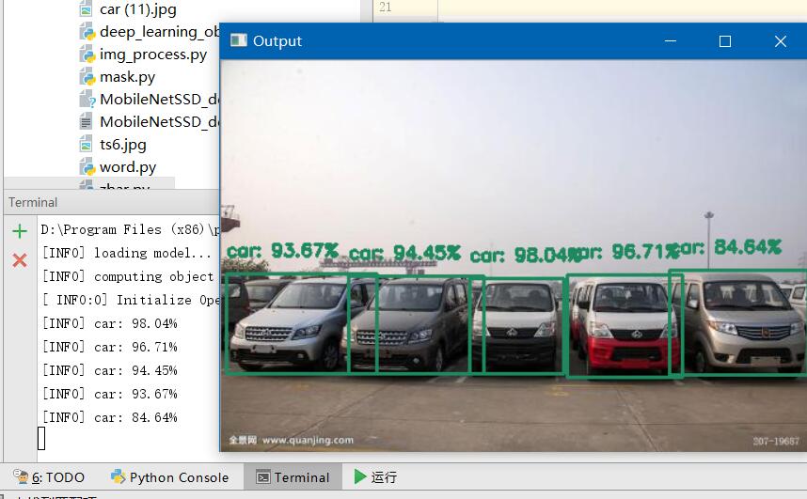This screenshot has width=807, height=499.
Task: Click the word.py Python file icon
Action: click(x=87, y=167)
